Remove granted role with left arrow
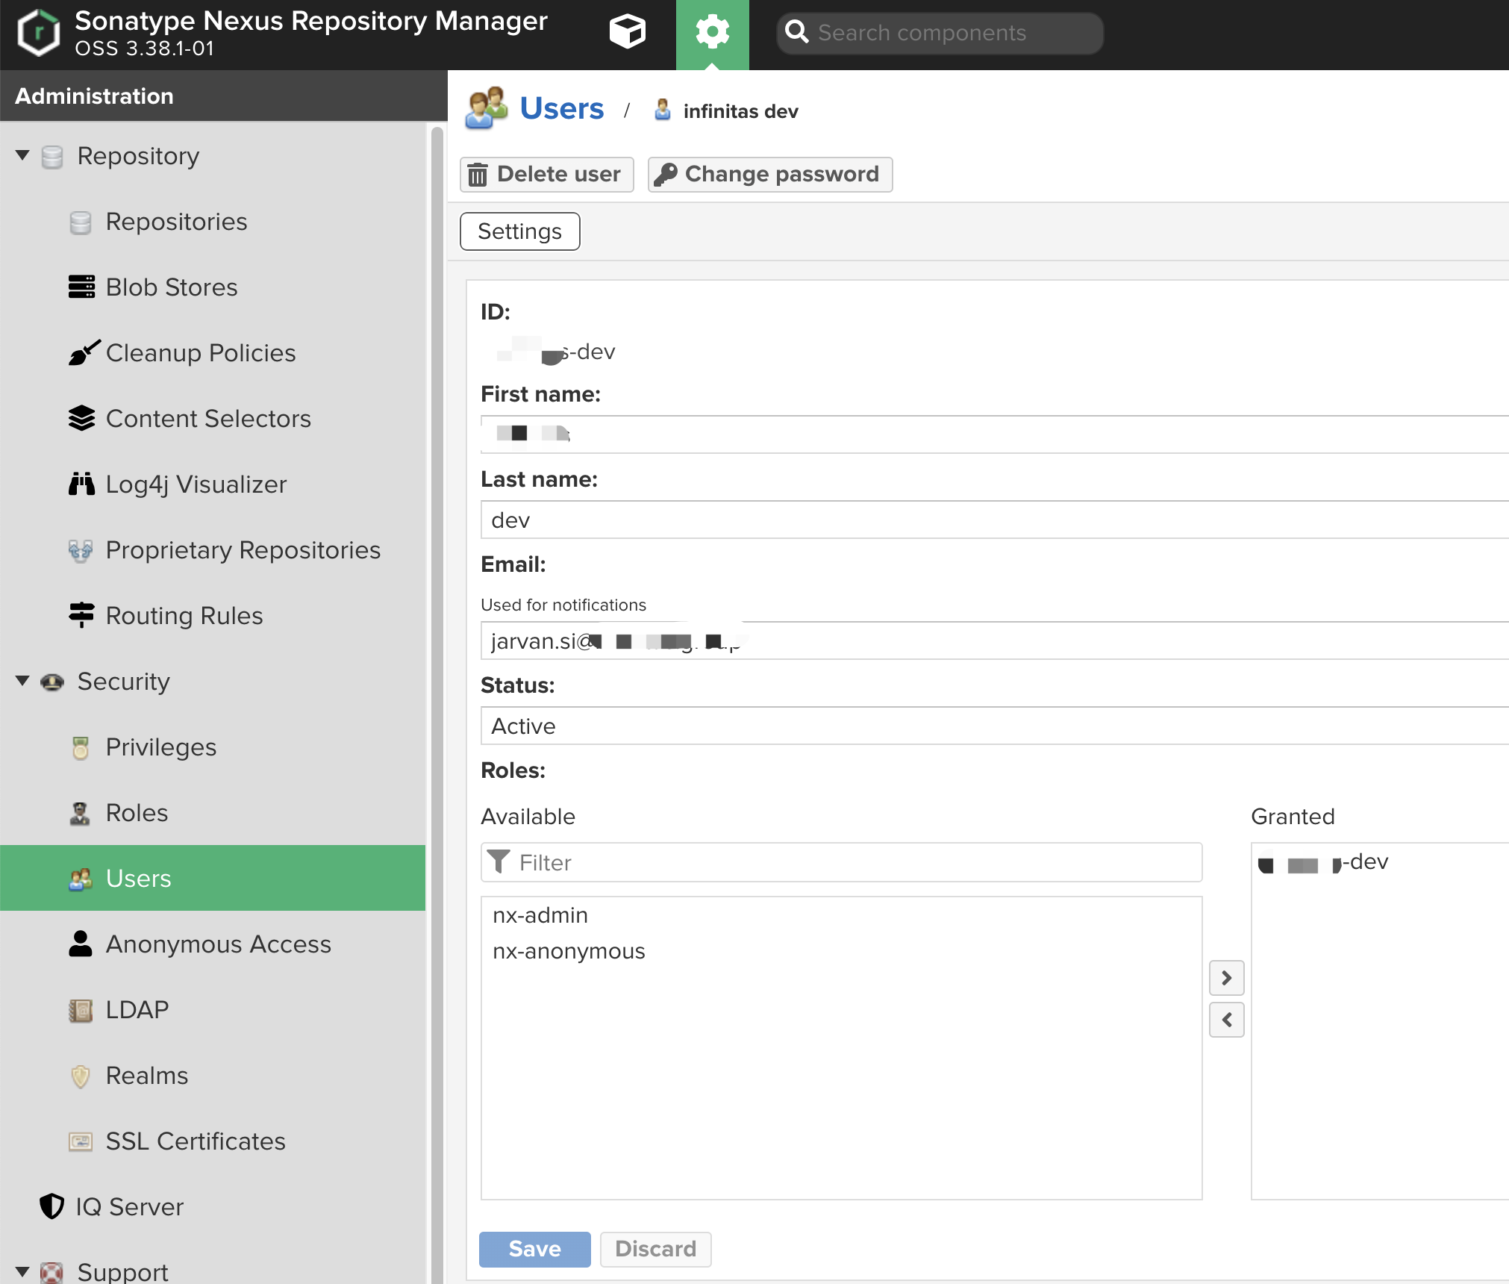Image resolution: width=1509 pixels, height=1284 pixels. click(x=1227, y=1020)
